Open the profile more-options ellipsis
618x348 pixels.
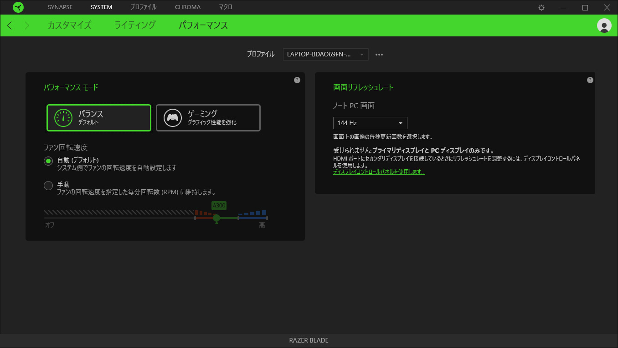[379, 55]
